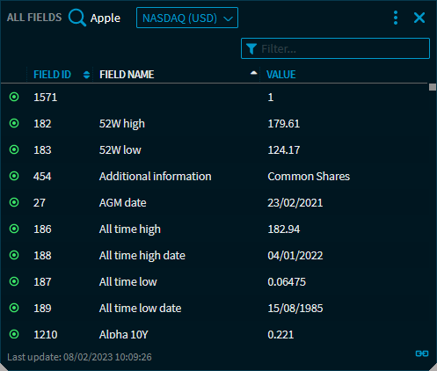This screenshot has width=437, height=371.
Task: Sort by Field ID using the arrows
Action: pos(86,75)
